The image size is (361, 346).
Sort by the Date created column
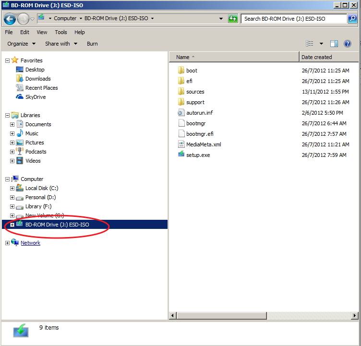(x=329, y=57)
